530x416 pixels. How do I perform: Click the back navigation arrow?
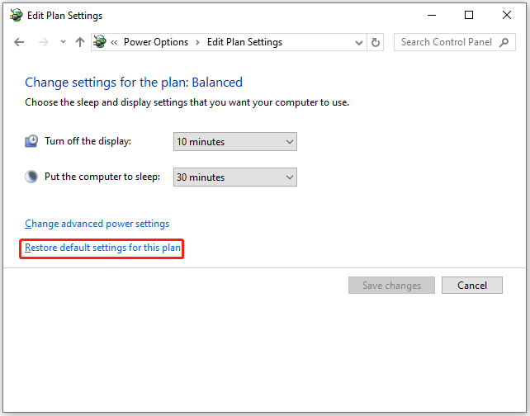coord(20,42)
